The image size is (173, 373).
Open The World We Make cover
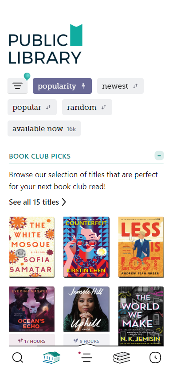click(x=141, y=316)
